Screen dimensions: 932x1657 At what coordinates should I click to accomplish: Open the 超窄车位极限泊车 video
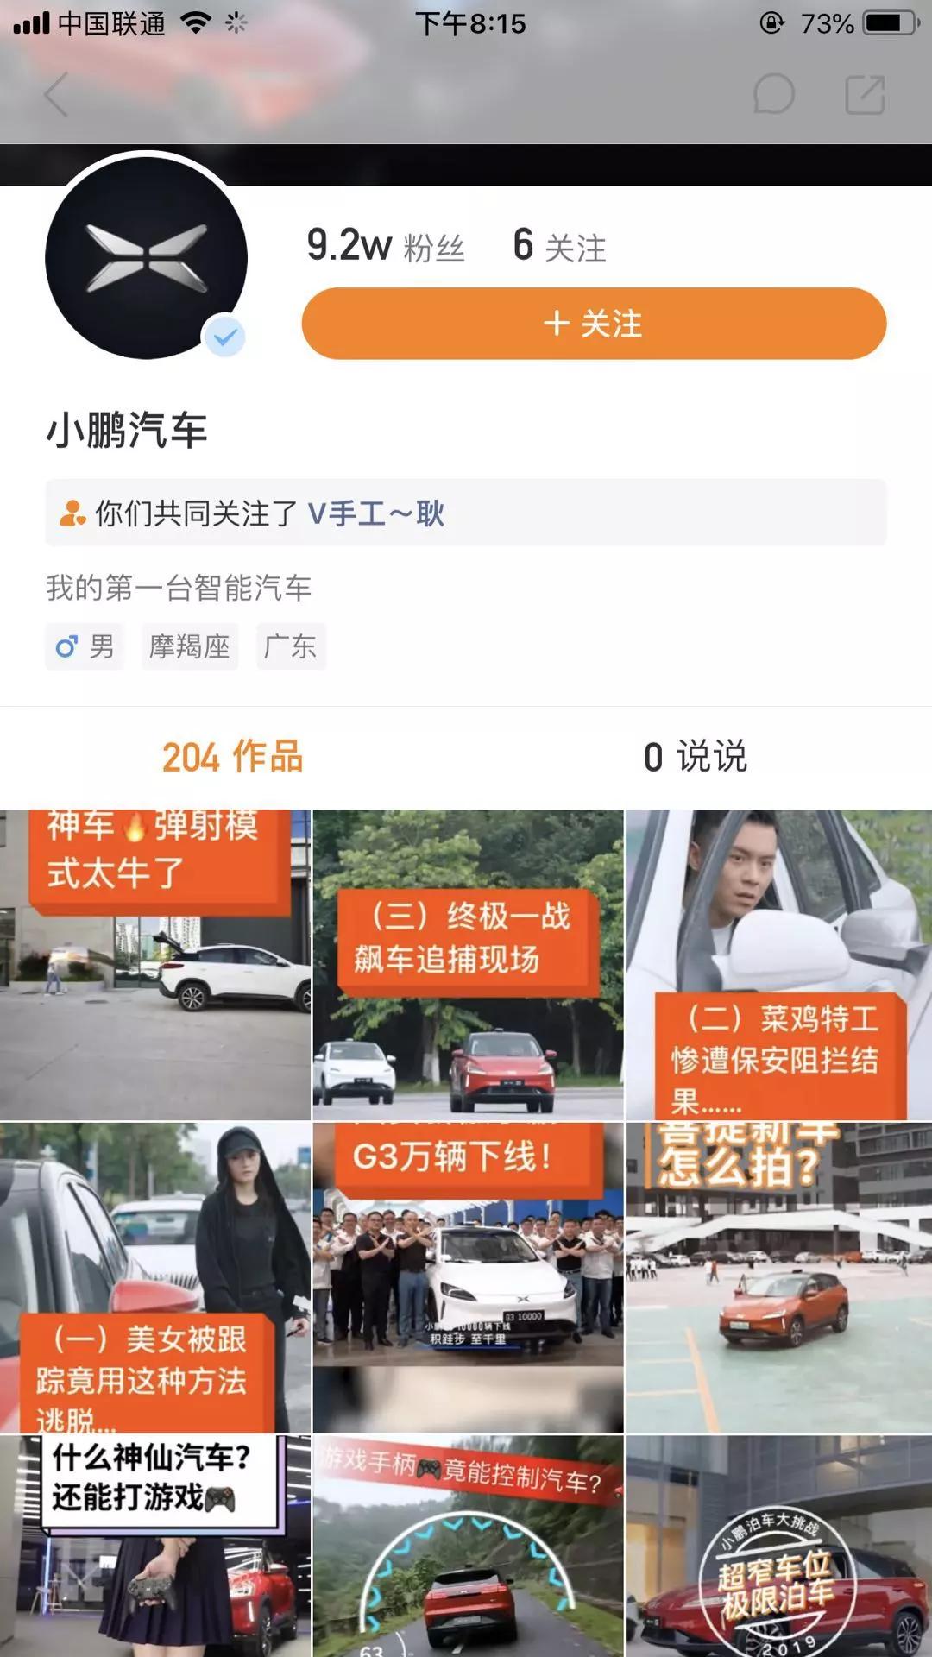778,1547
